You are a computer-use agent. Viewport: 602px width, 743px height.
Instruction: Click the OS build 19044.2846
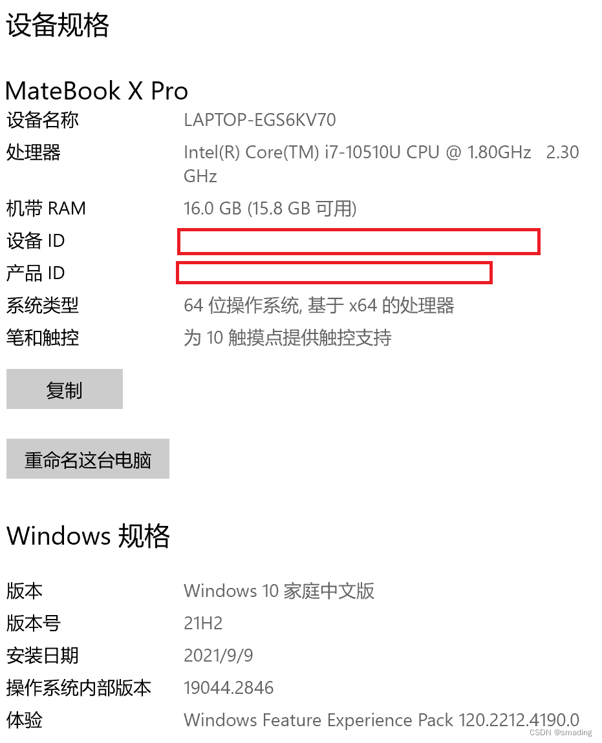(x=229, y=688)
